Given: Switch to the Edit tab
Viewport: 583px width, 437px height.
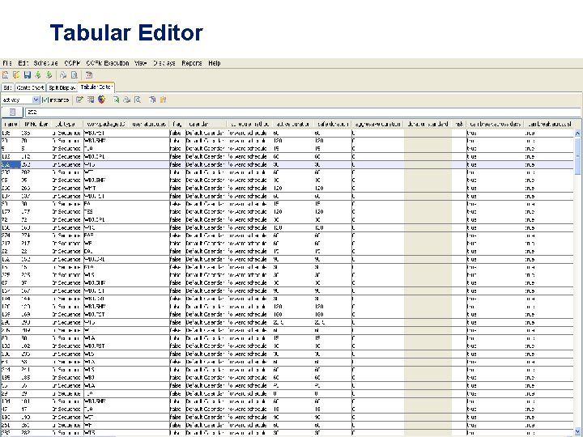Looking at the screenshot, I should tap(8, 87).
